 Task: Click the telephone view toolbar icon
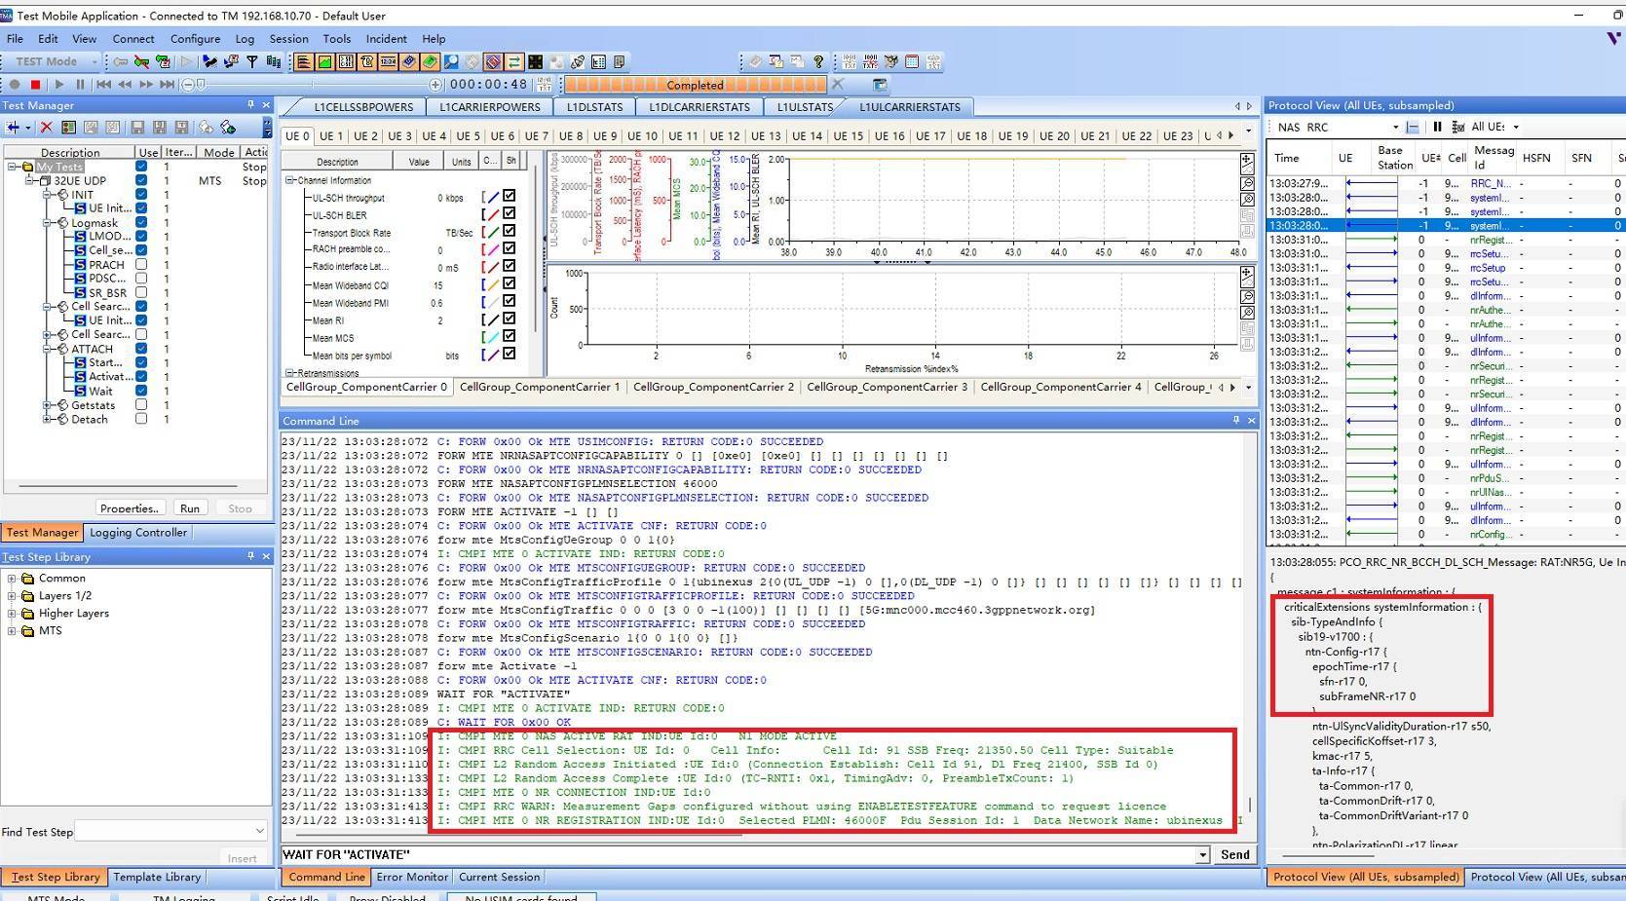366,61
